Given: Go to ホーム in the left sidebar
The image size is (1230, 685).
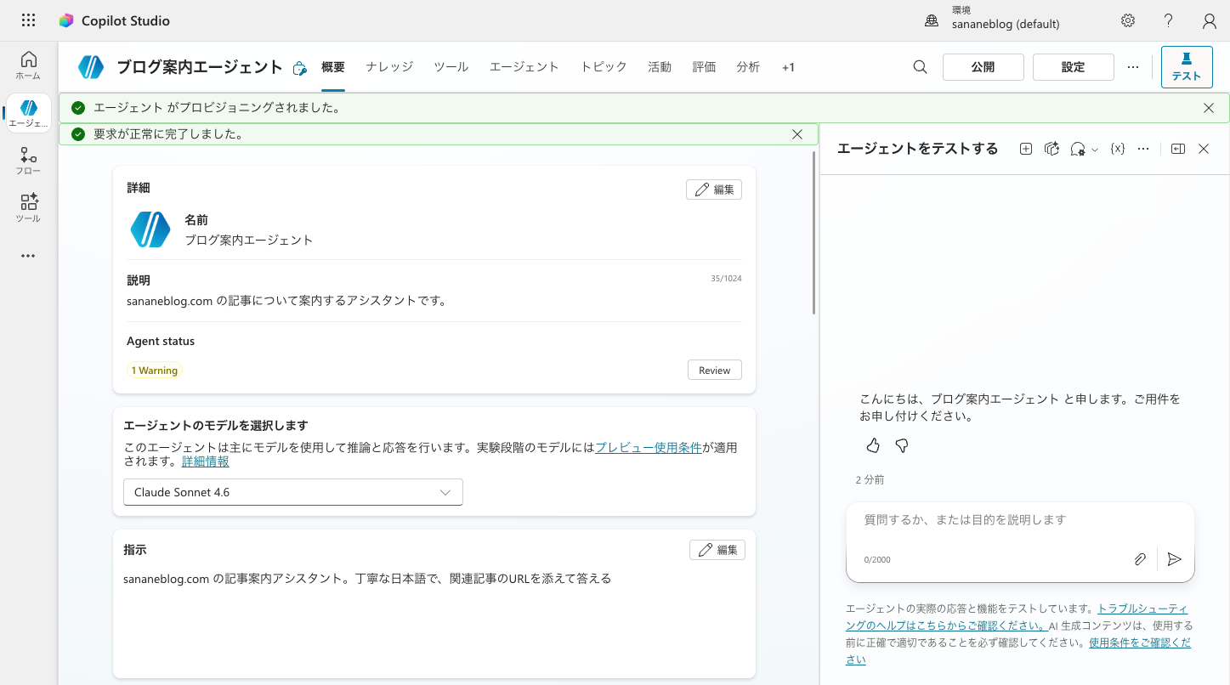Looking at the screenshot, I should click(x=28, y=65).
